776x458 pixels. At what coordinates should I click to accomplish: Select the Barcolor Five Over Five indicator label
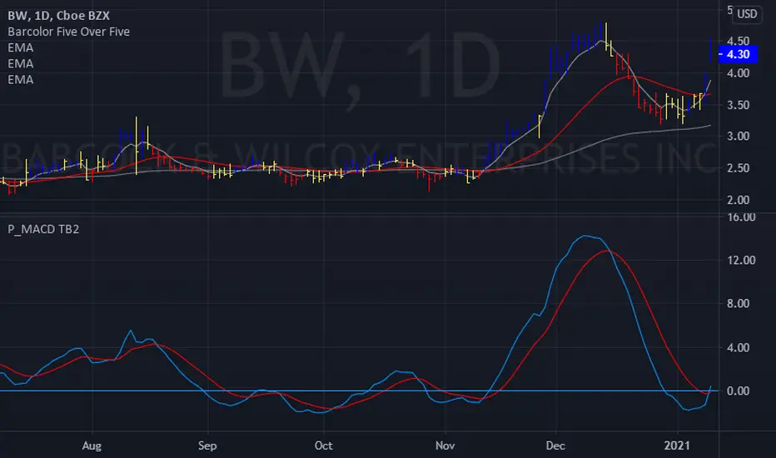68,32
